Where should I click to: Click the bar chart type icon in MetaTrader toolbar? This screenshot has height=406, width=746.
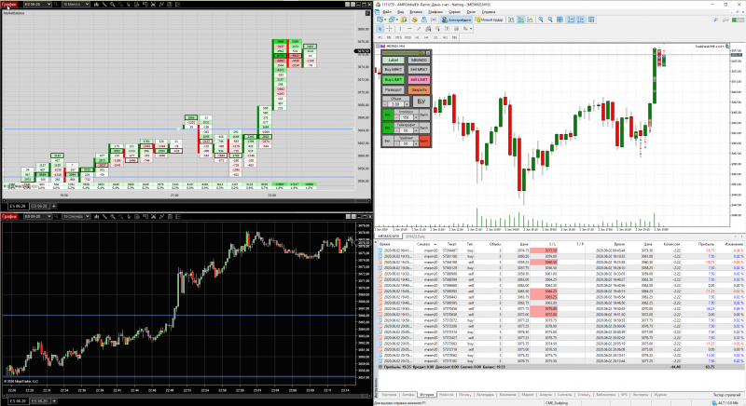click(511, 20)
